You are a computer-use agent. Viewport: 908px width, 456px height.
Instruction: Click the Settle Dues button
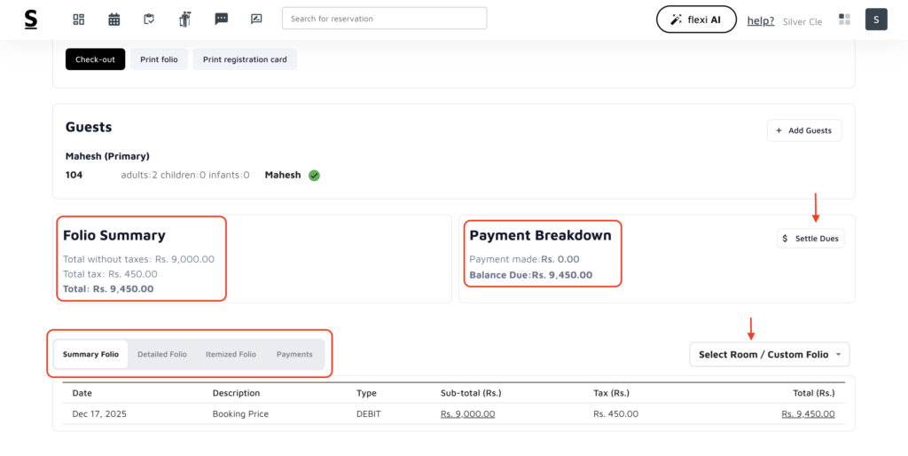click(810, 239)
